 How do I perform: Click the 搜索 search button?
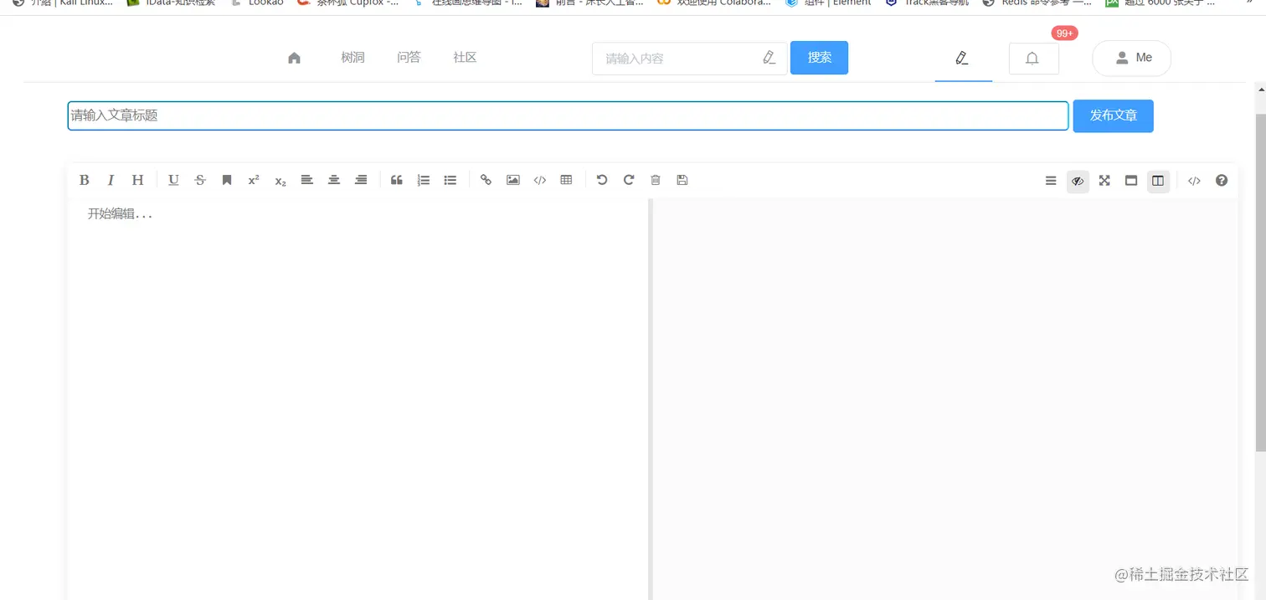(819, 58)
